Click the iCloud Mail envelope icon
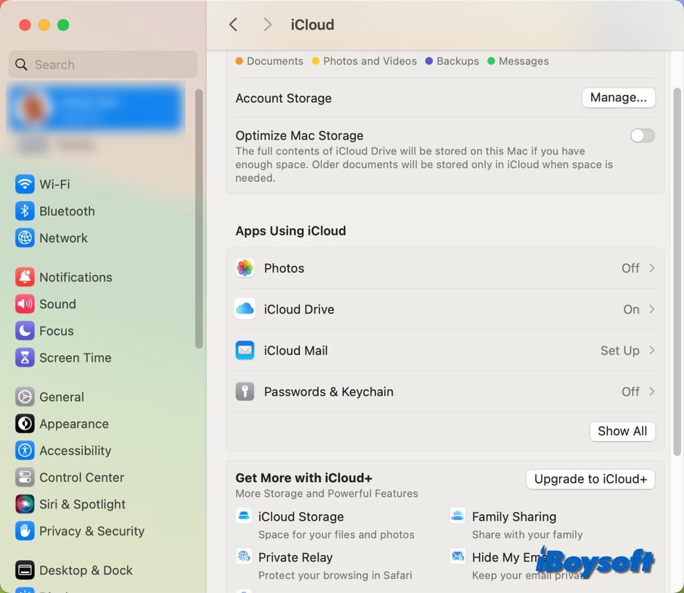This screenshot has height=593, width=684. 245,350
